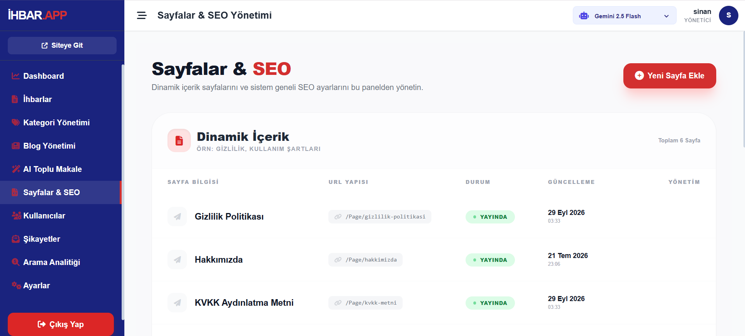Screen dimensions: 745x336
Task: Click the Dashboard chart icon in sidebar
Action: click(x=16, y=76)
